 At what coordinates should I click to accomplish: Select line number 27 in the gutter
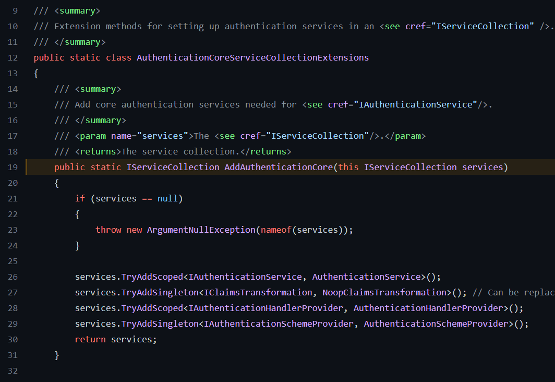(x=13, y=292)
